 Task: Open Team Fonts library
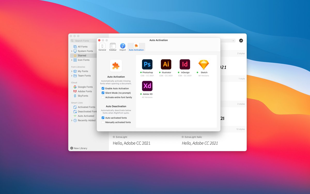pos(84,76)
